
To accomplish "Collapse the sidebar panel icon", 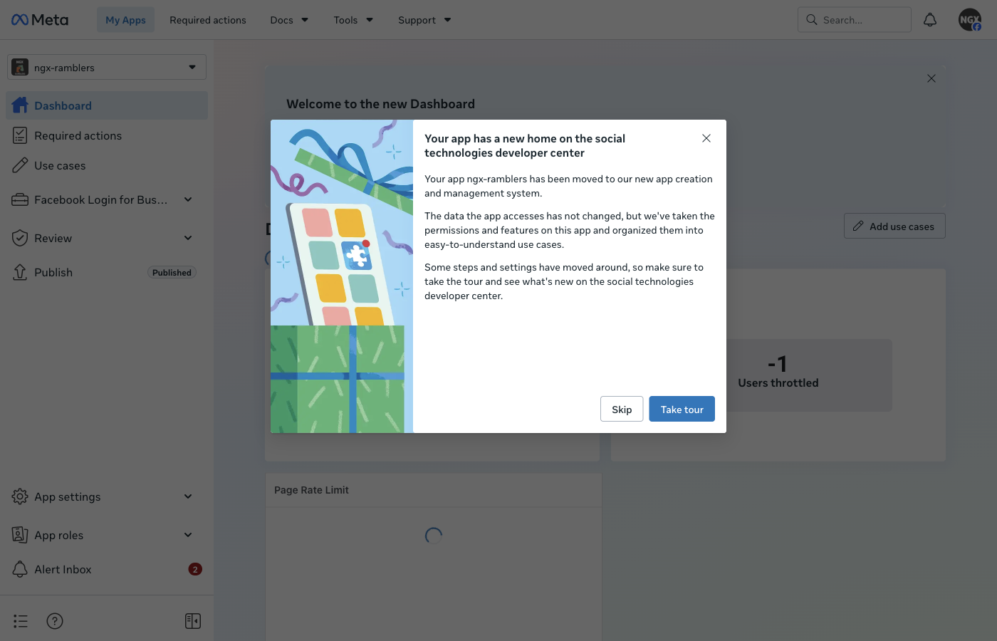I will (193, 621).
